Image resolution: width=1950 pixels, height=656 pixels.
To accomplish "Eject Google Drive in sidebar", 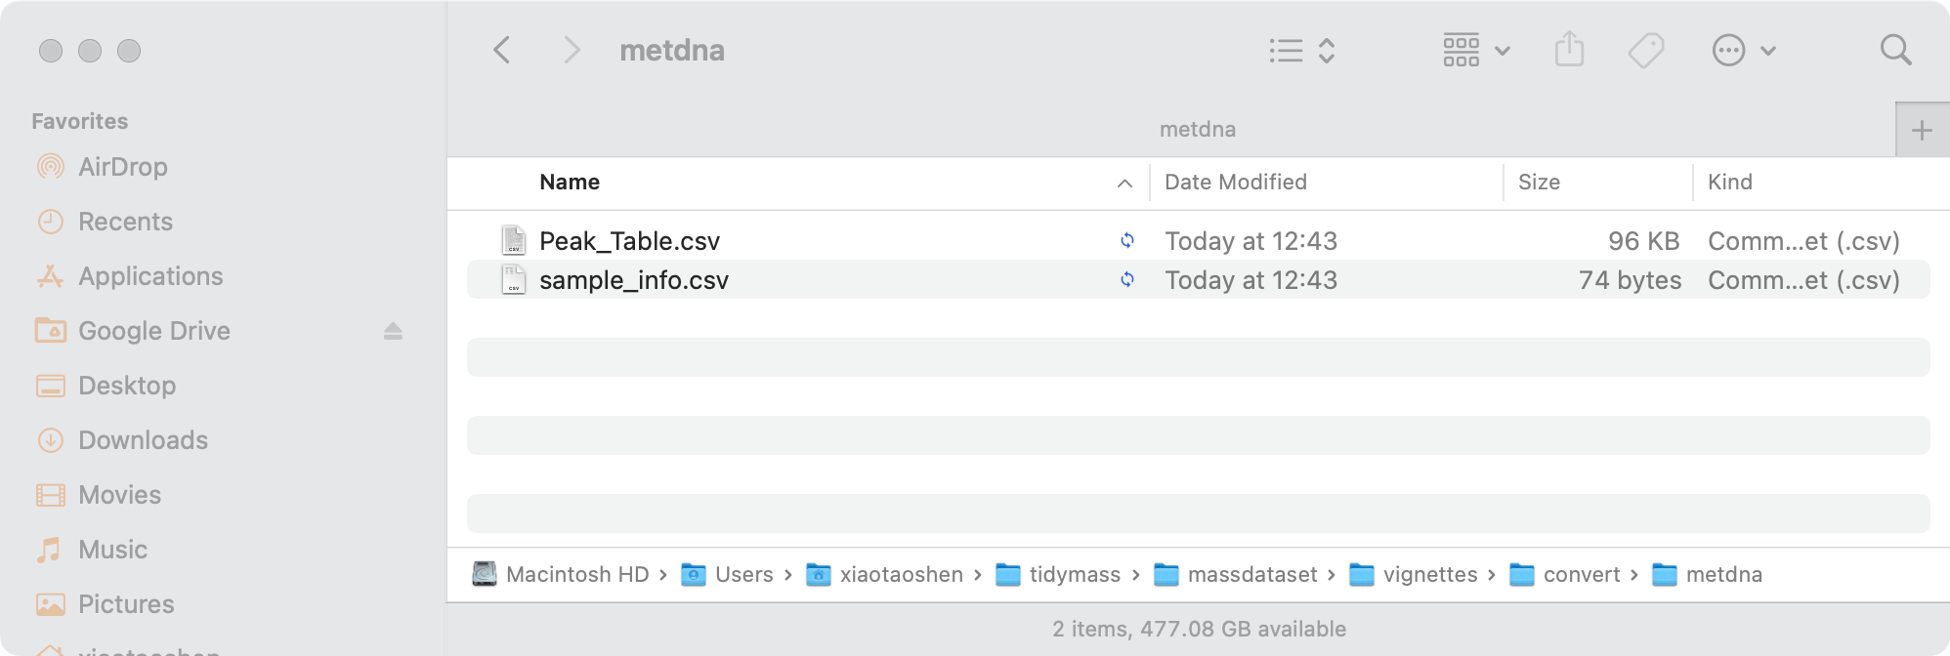I will point(393,331).
